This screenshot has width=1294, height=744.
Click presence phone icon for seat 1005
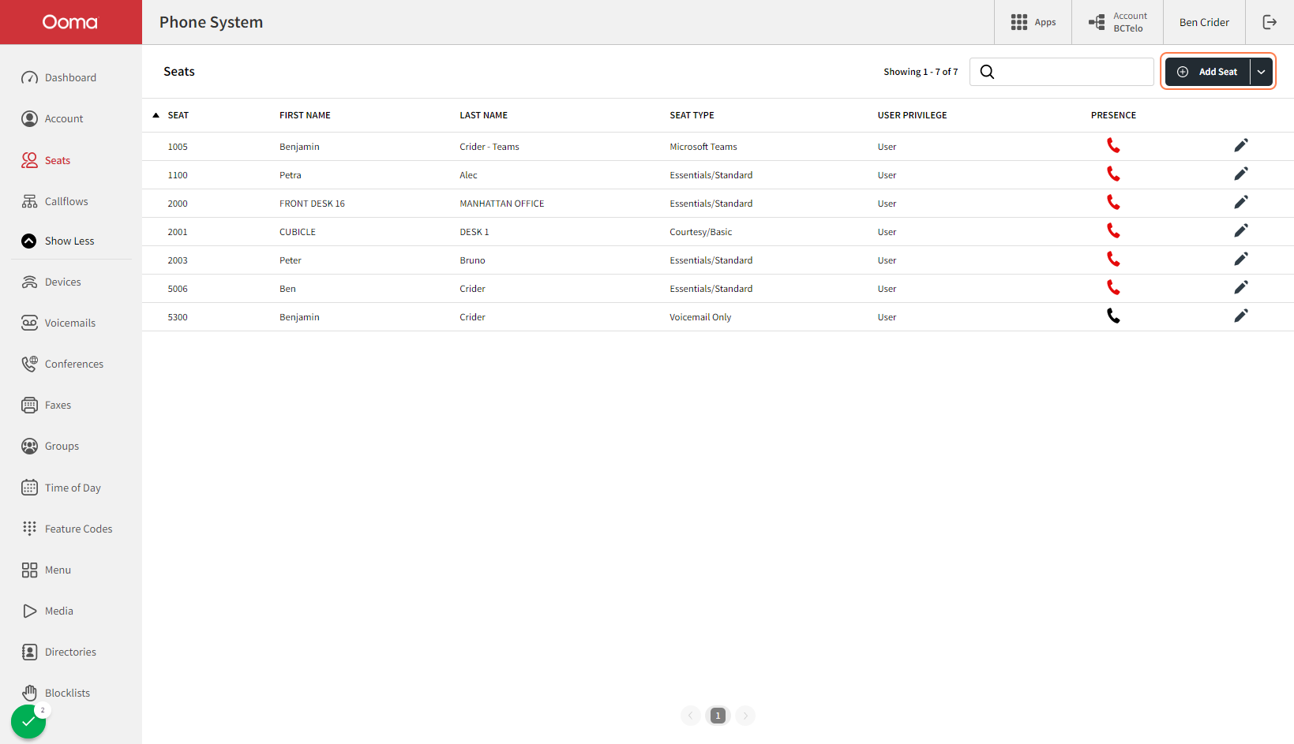point(1113,146)
